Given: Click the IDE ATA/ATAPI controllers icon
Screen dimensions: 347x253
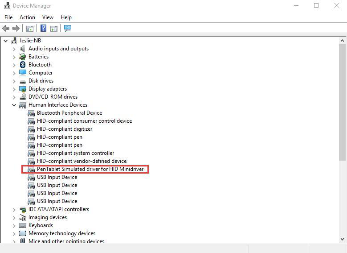Looking at the screenshot, I should pyautogui.click(x=23, y=209).
